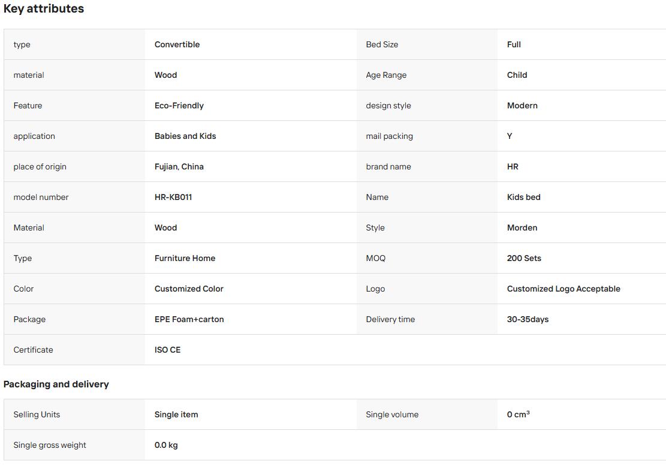666x476 pixels.
Task: Click the Key attributes heading
Action: (x=44, y=8)
